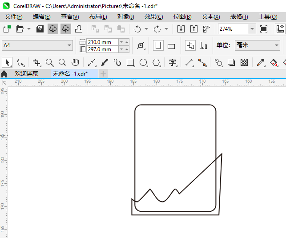Image resolution: width=286 pixels, height=238 pixels.
Task: Select the Rectangle tool
Action: 131,62
